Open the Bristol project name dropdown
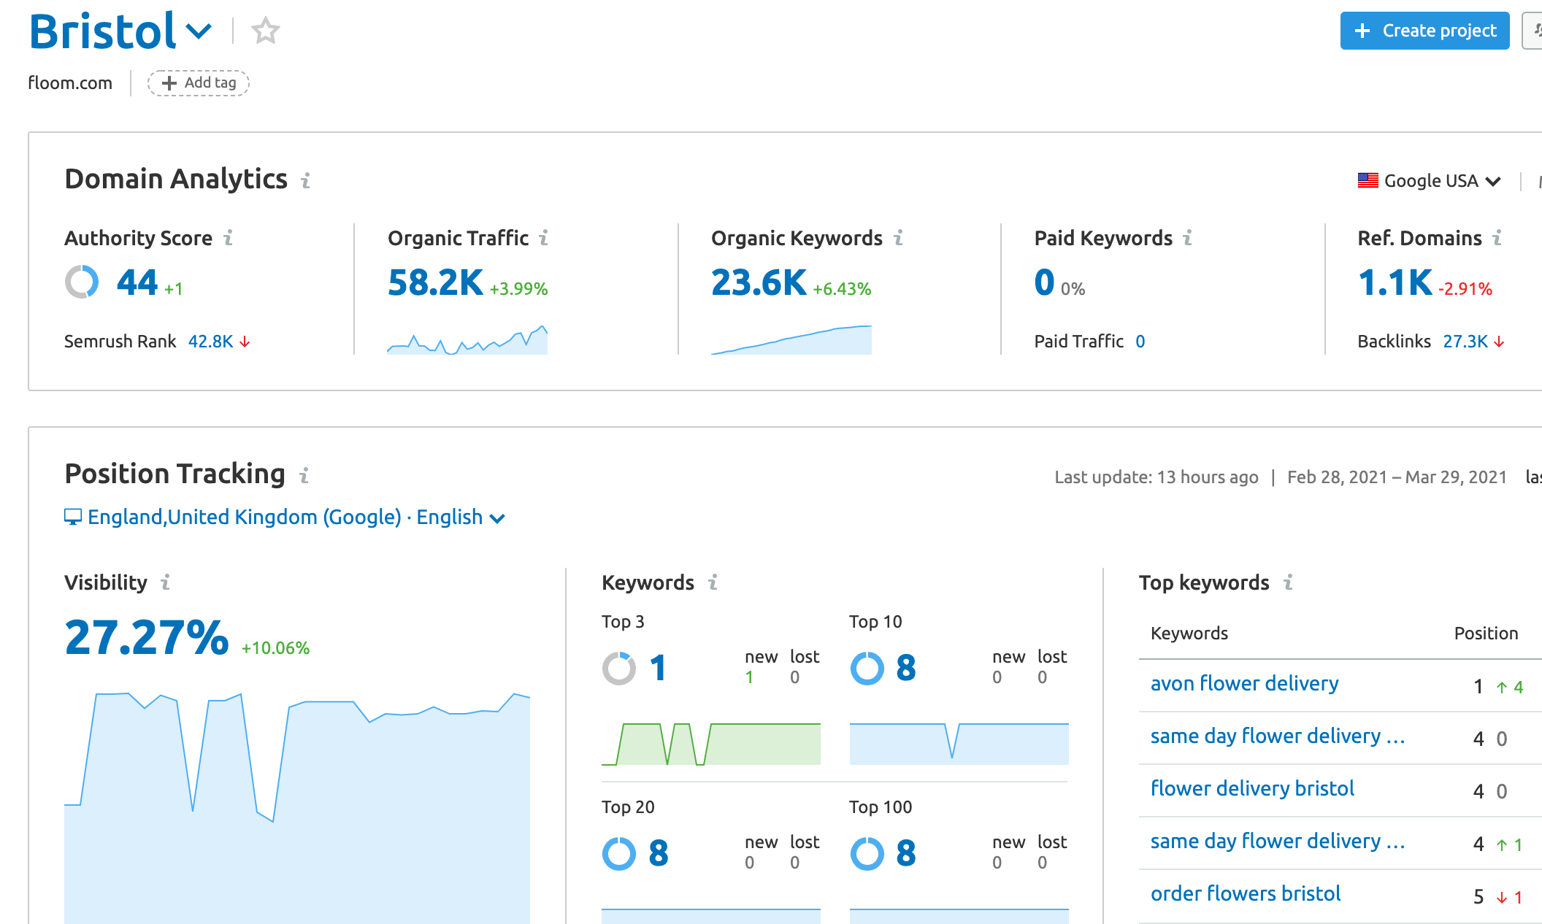The width and height of the screenshot is (1542, 924). click(199, 31)
